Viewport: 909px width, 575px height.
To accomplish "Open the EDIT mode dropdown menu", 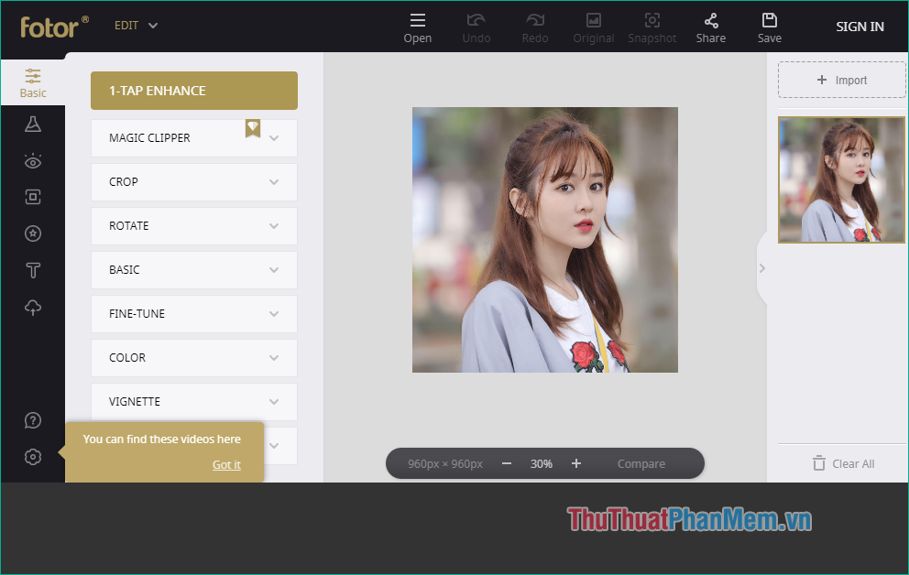I will (x=136, y=25).
